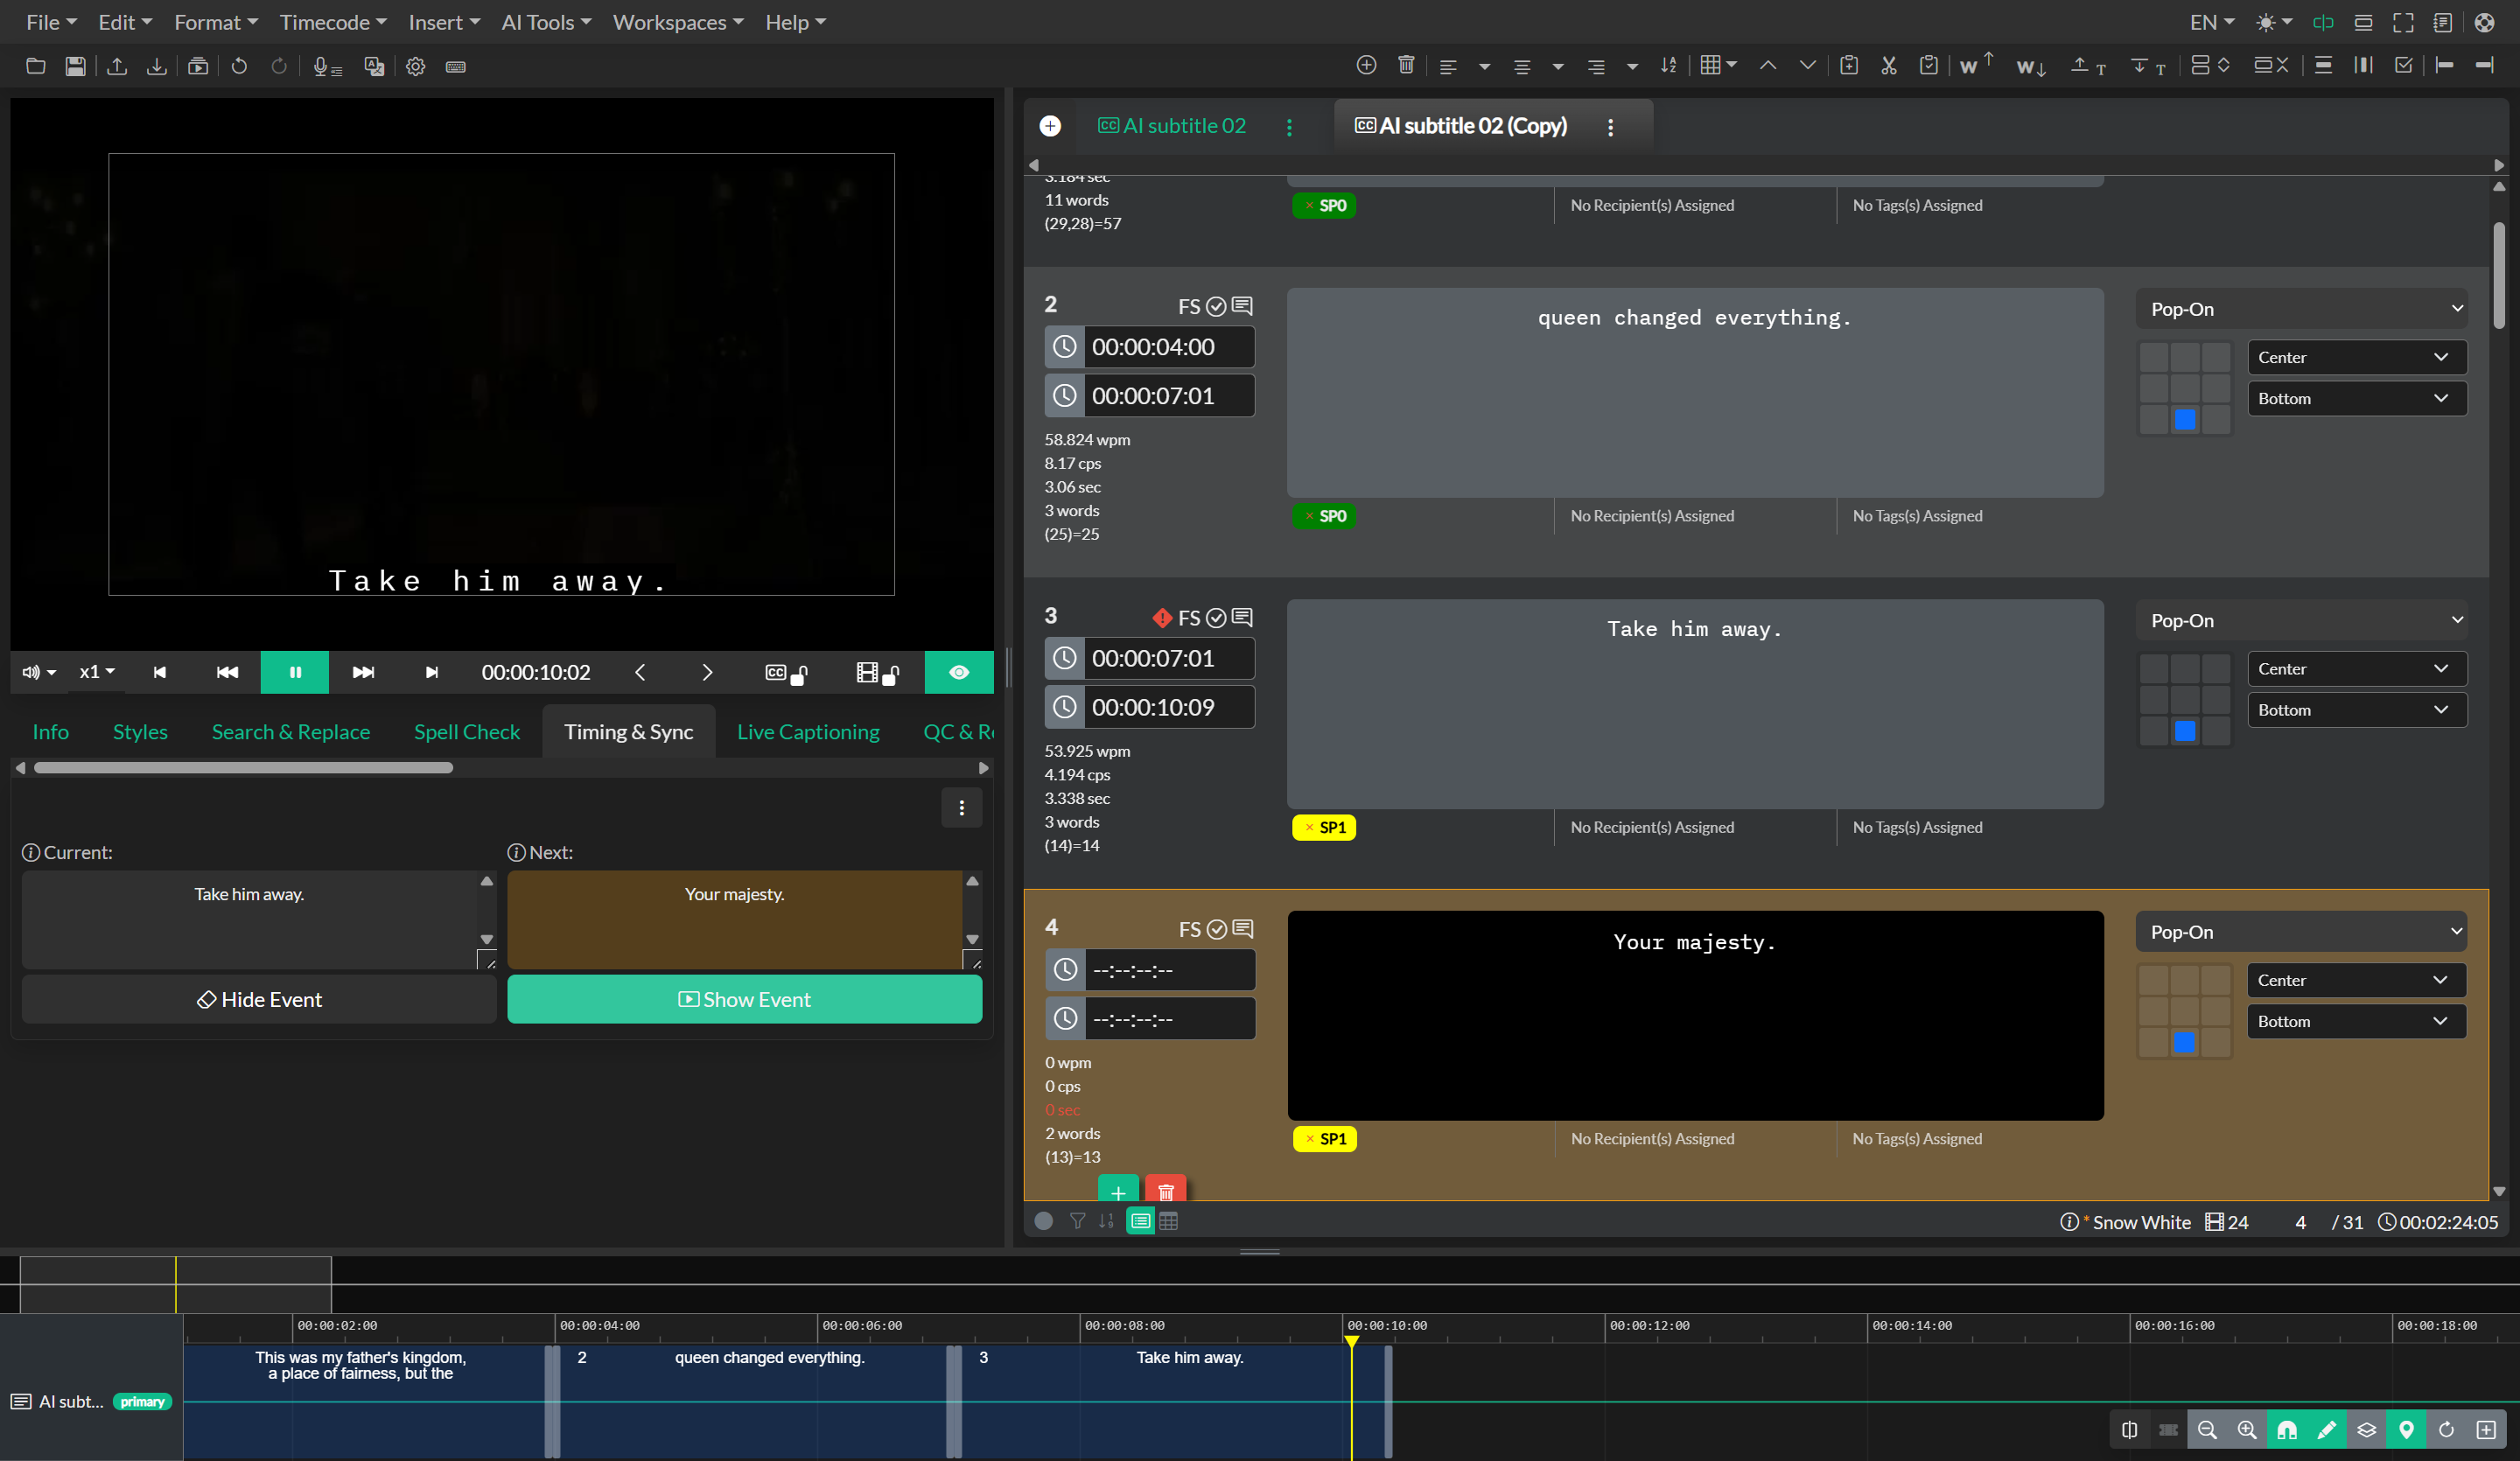Open the brightness theme dropdown
Viewport: 2520px width, 1461px height.
2274,22
